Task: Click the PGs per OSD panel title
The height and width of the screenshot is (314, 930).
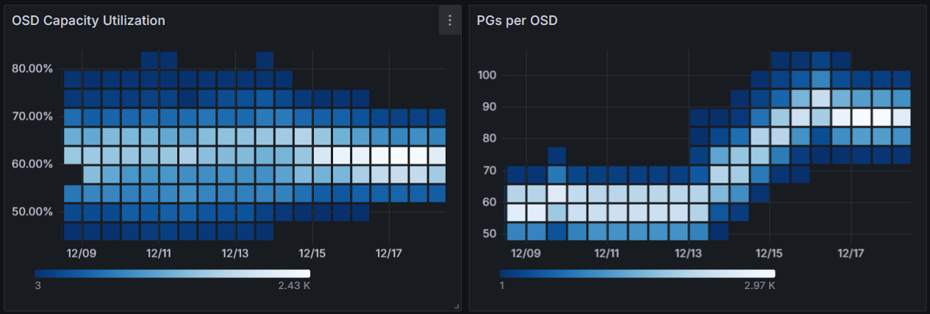Action: (x=517, y=21)
